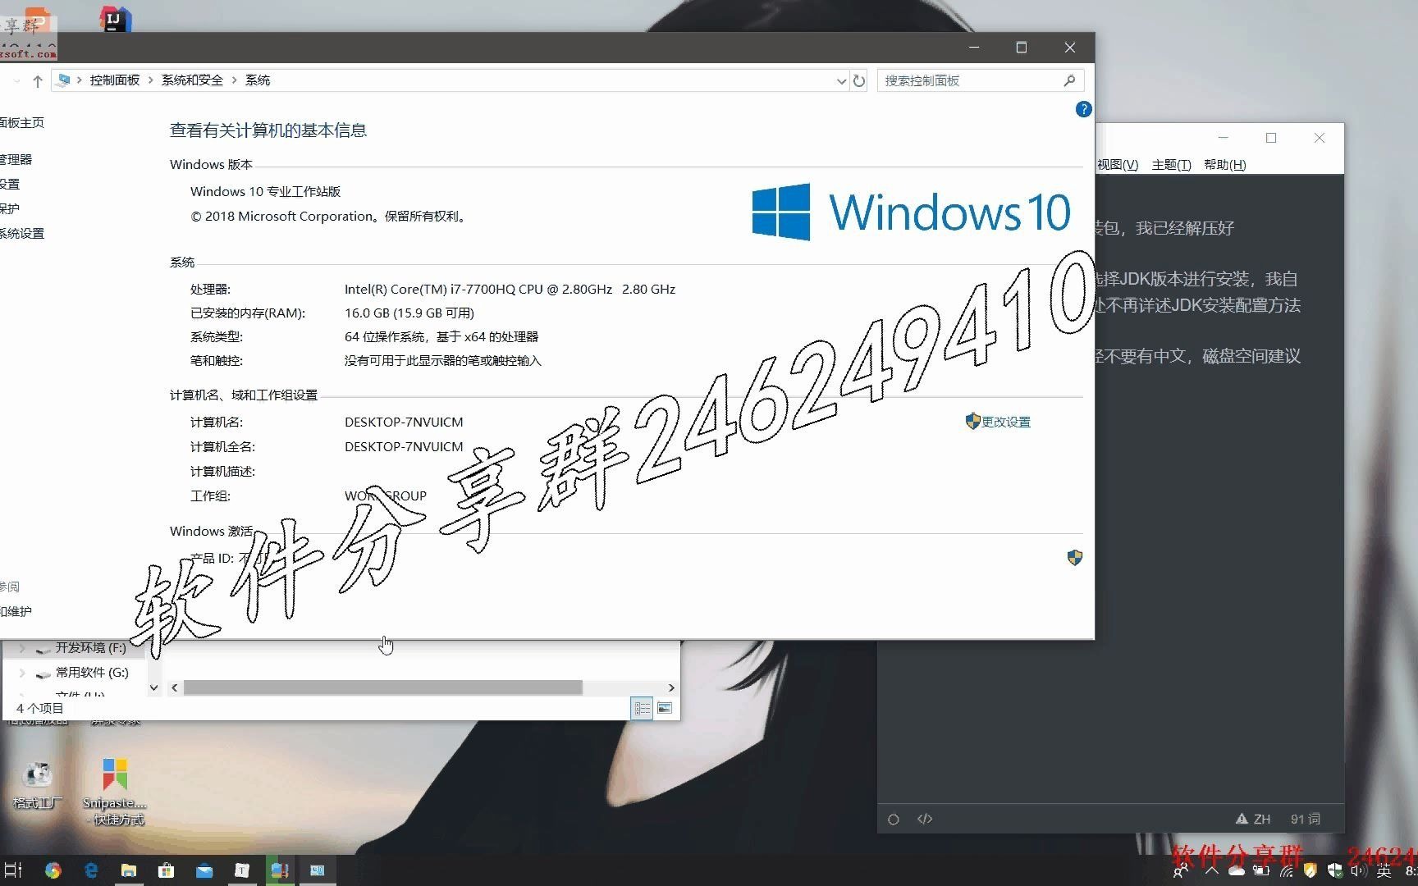
Task: Click the shield icon in Windows activation section
Action: pyautogui.click(x=1075, y=558)
